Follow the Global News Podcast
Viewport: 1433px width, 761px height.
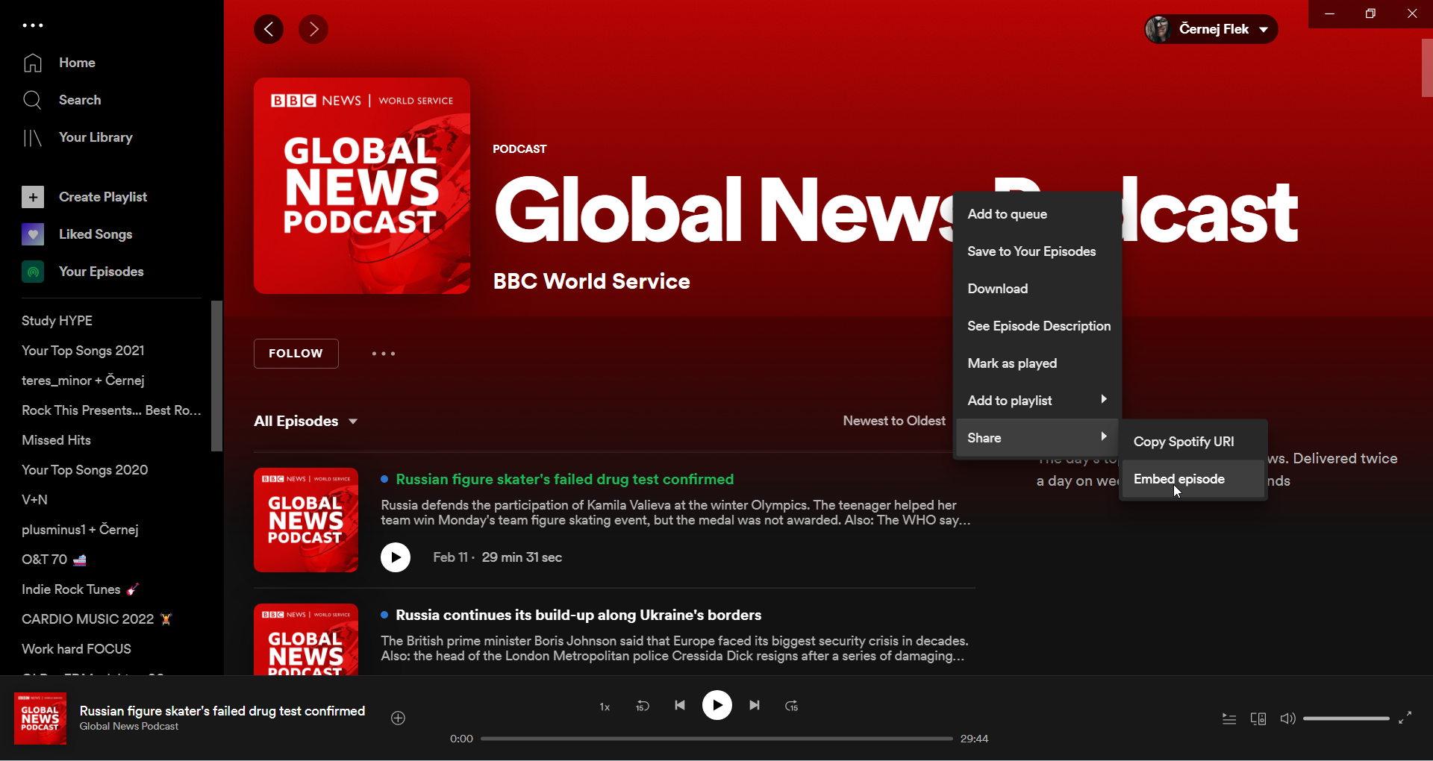click(x=296, y=354)
